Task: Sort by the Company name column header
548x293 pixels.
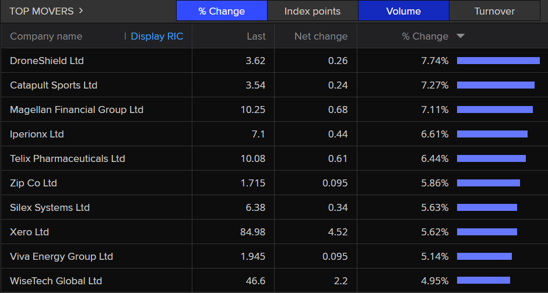Action: coord(46,36)
